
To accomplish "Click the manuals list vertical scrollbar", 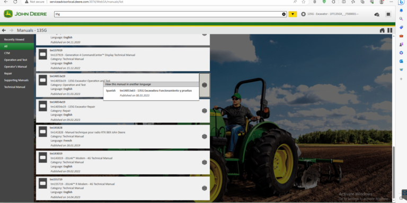I will pos(394,172).
